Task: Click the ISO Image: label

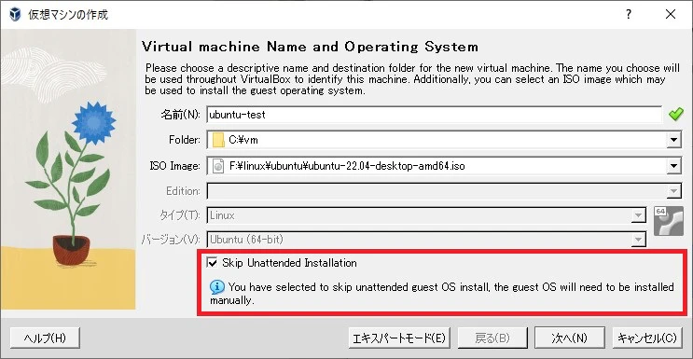Action: (x=175, y=166)
